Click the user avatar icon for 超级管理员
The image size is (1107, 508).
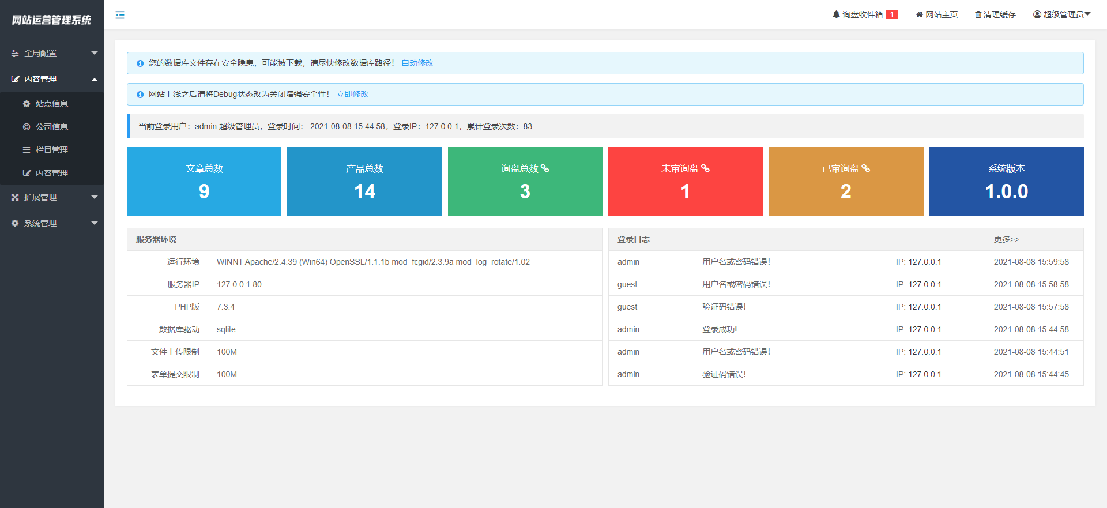[1037, 14]
